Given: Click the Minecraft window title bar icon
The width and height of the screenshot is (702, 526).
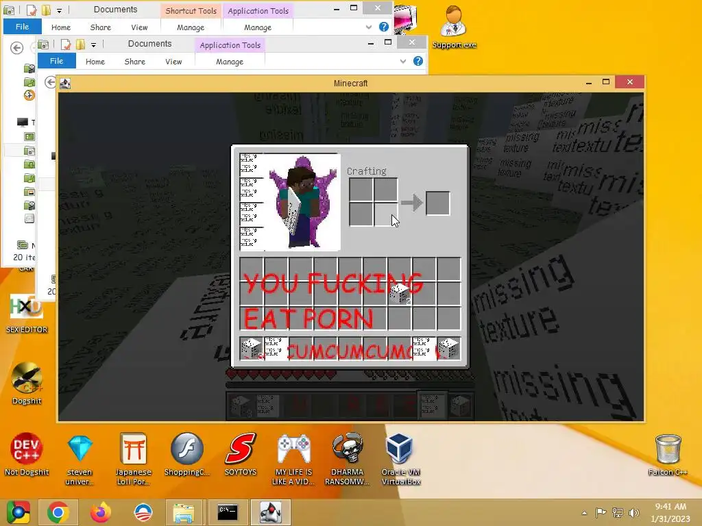Looking at the screenshot, I should pos(65,84).
